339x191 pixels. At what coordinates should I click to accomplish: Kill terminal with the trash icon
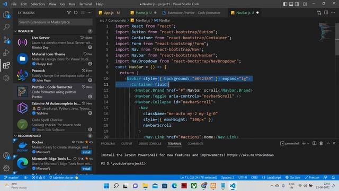(321, 143)
